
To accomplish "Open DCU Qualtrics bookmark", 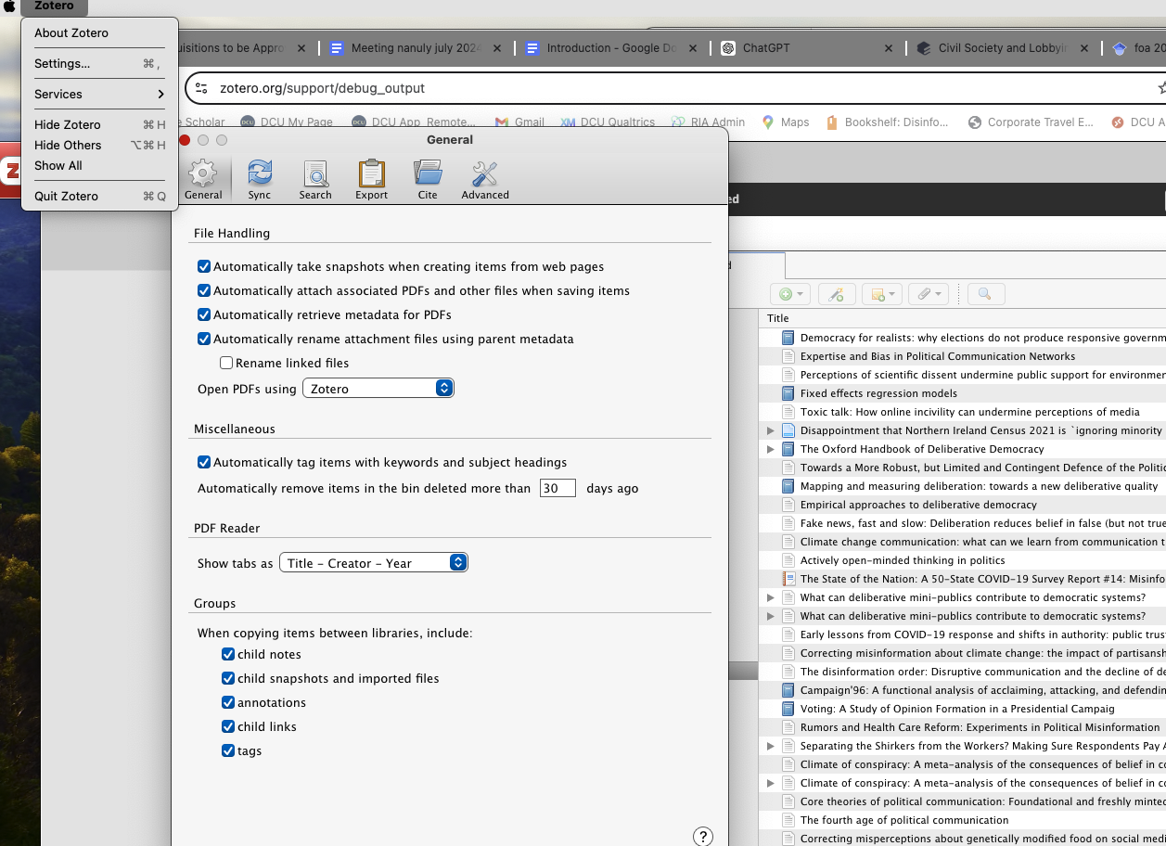I will pyautogui.click(x=608, y=122).
